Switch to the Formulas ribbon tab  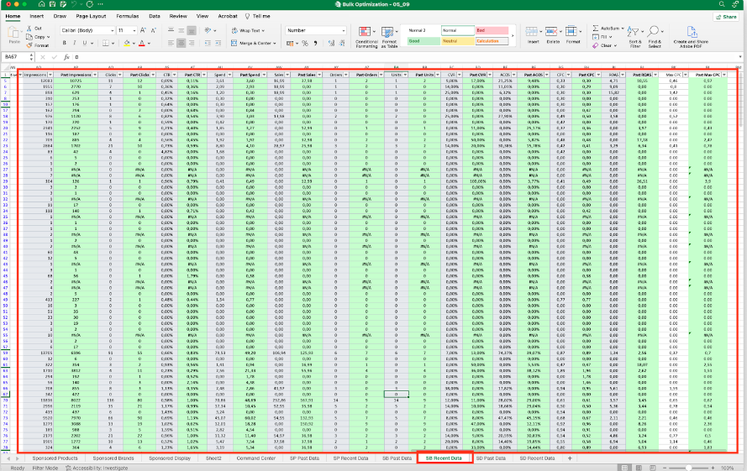click(127, 16)
